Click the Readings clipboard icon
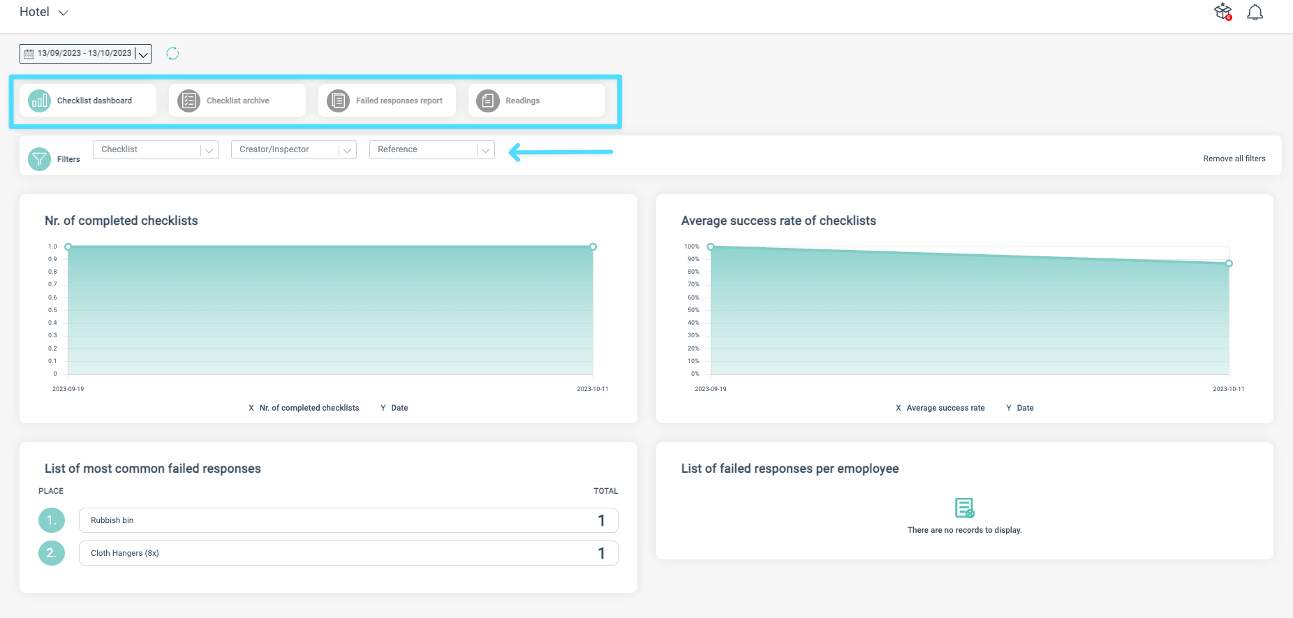 coord(488,101)
